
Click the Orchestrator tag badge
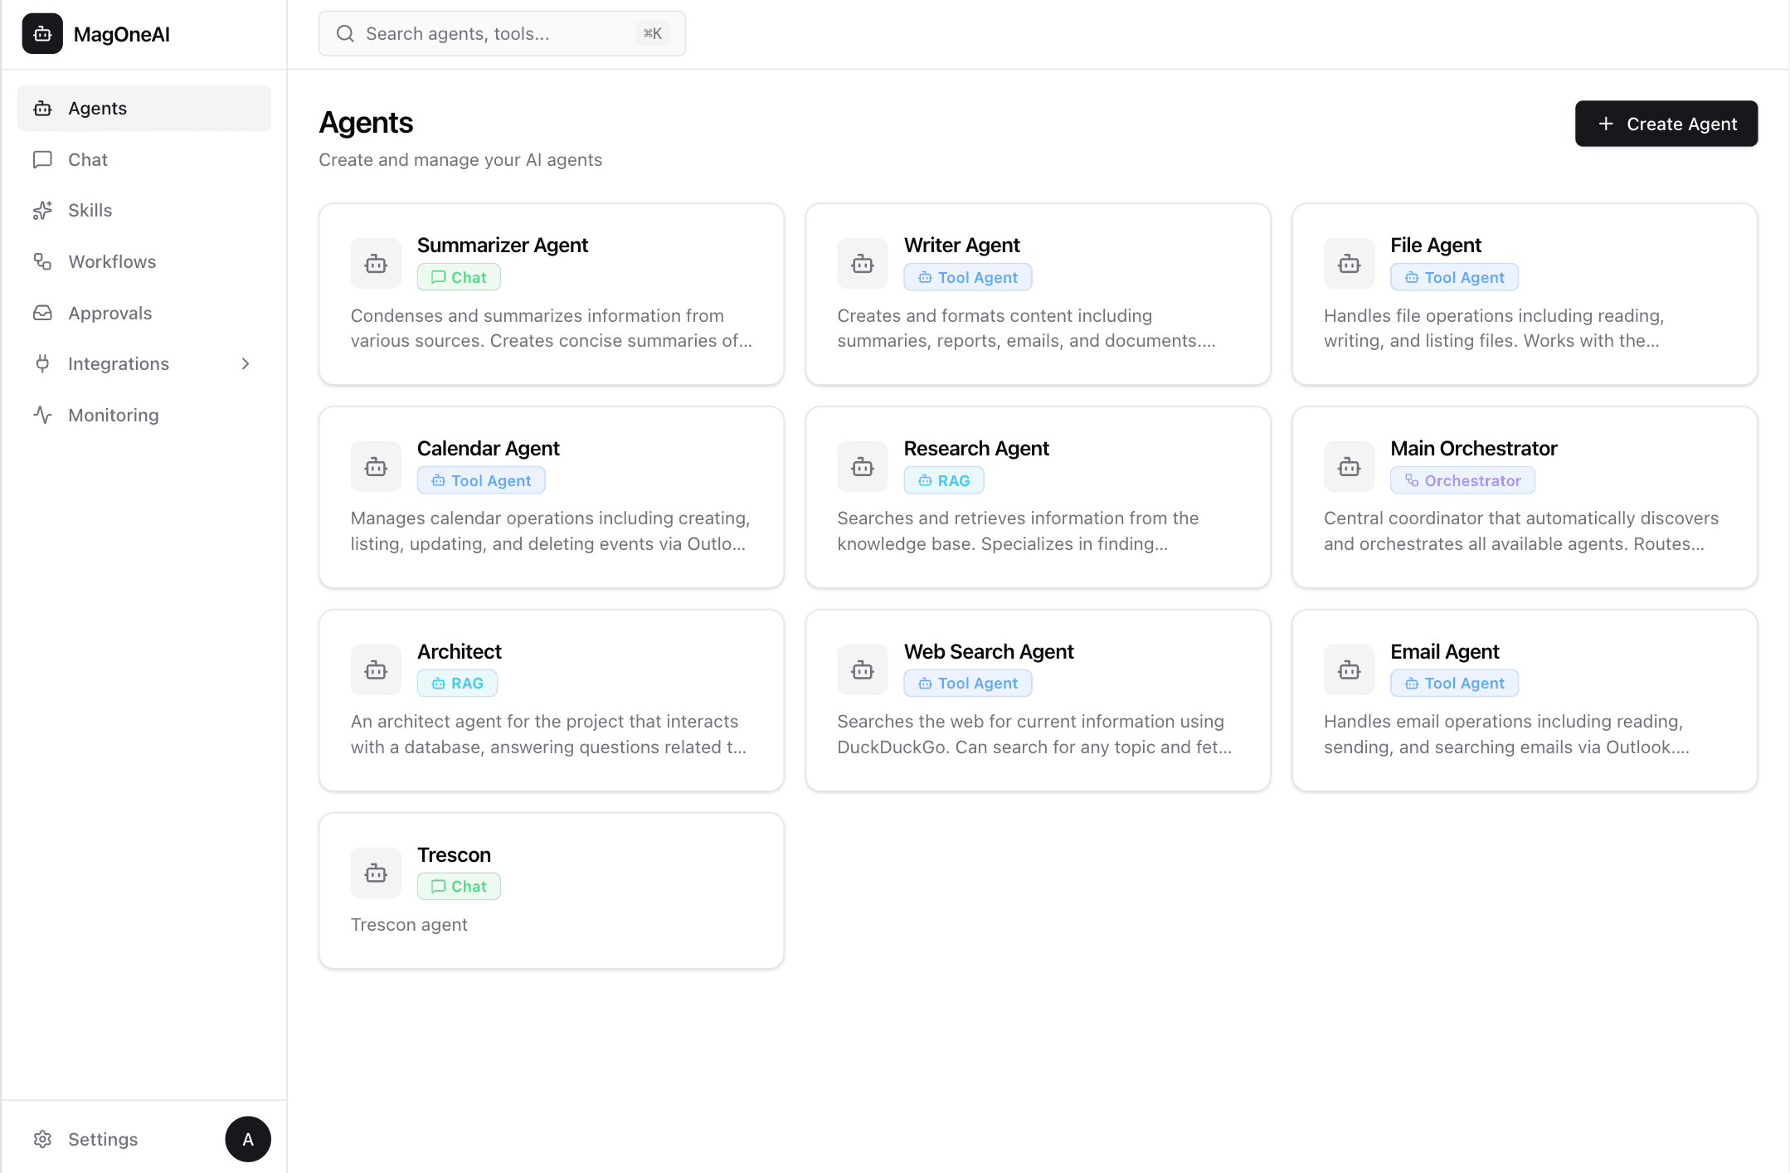tap(1462, 480)
